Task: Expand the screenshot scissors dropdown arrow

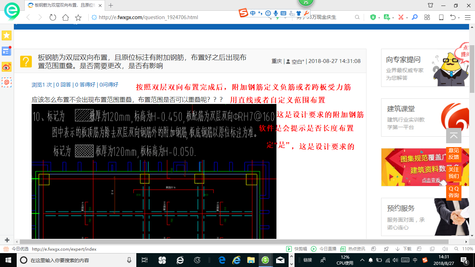Action: coord(407,18)
